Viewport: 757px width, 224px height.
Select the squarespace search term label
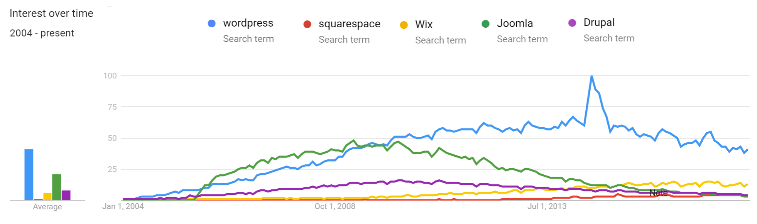[x=350, y=24]
